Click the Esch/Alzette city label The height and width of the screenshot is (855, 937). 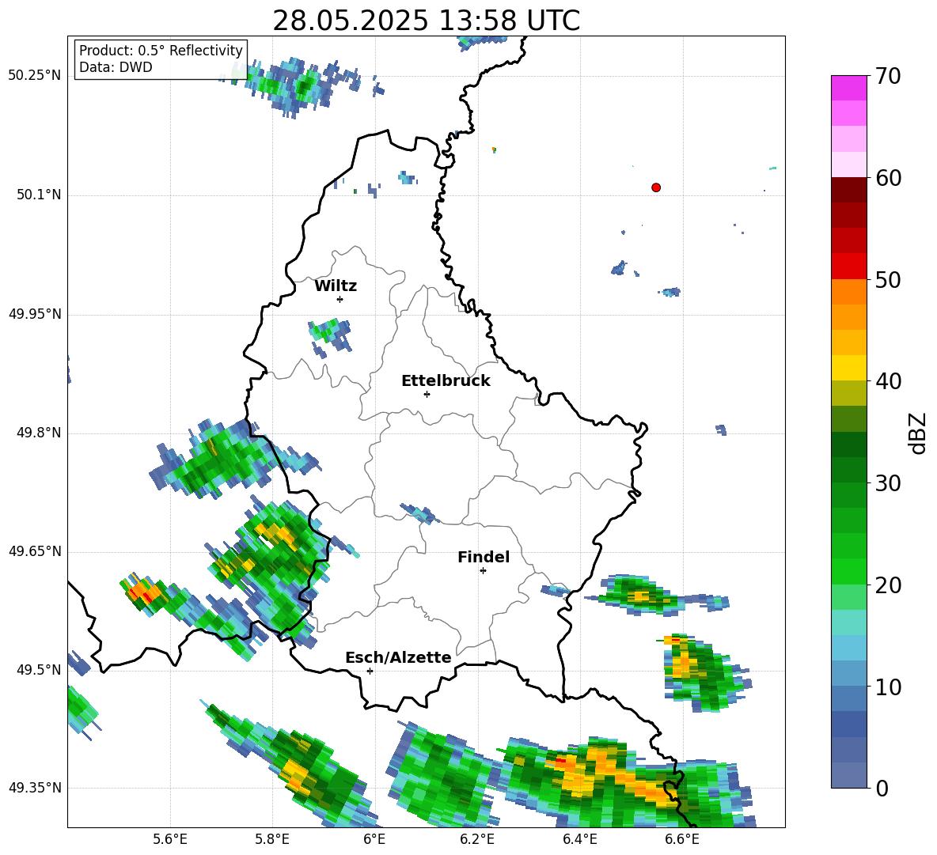point(398,658)
